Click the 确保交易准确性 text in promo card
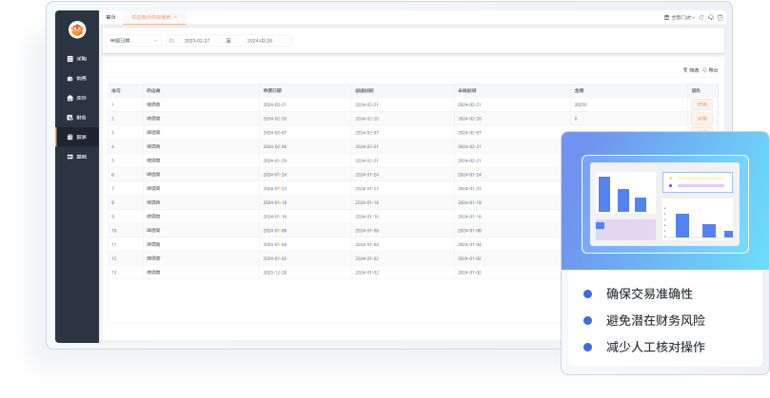This screenshot has width=770, height=398. point(649,294)
